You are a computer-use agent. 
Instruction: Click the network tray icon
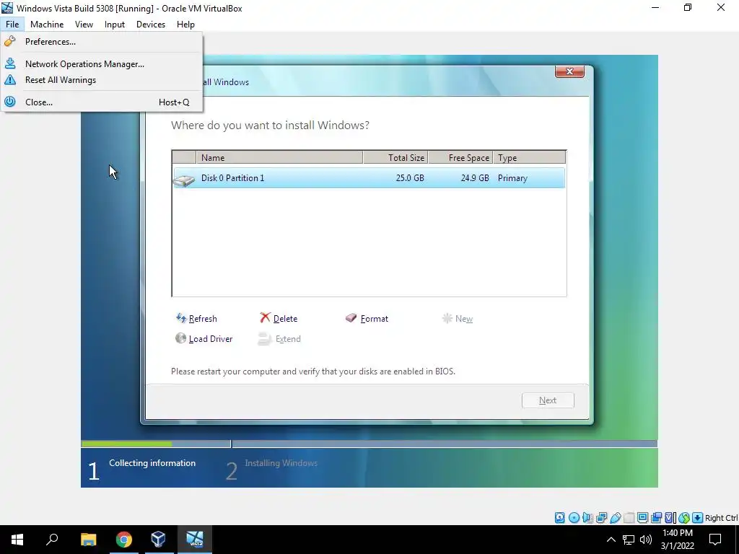coord(629,540)
